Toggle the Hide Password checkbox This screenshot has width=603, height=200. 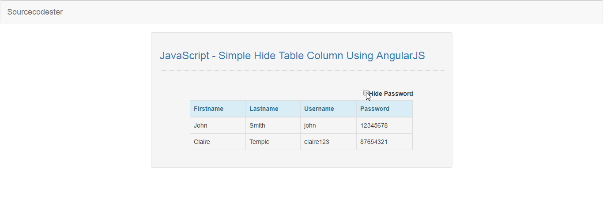coord(366,93)
